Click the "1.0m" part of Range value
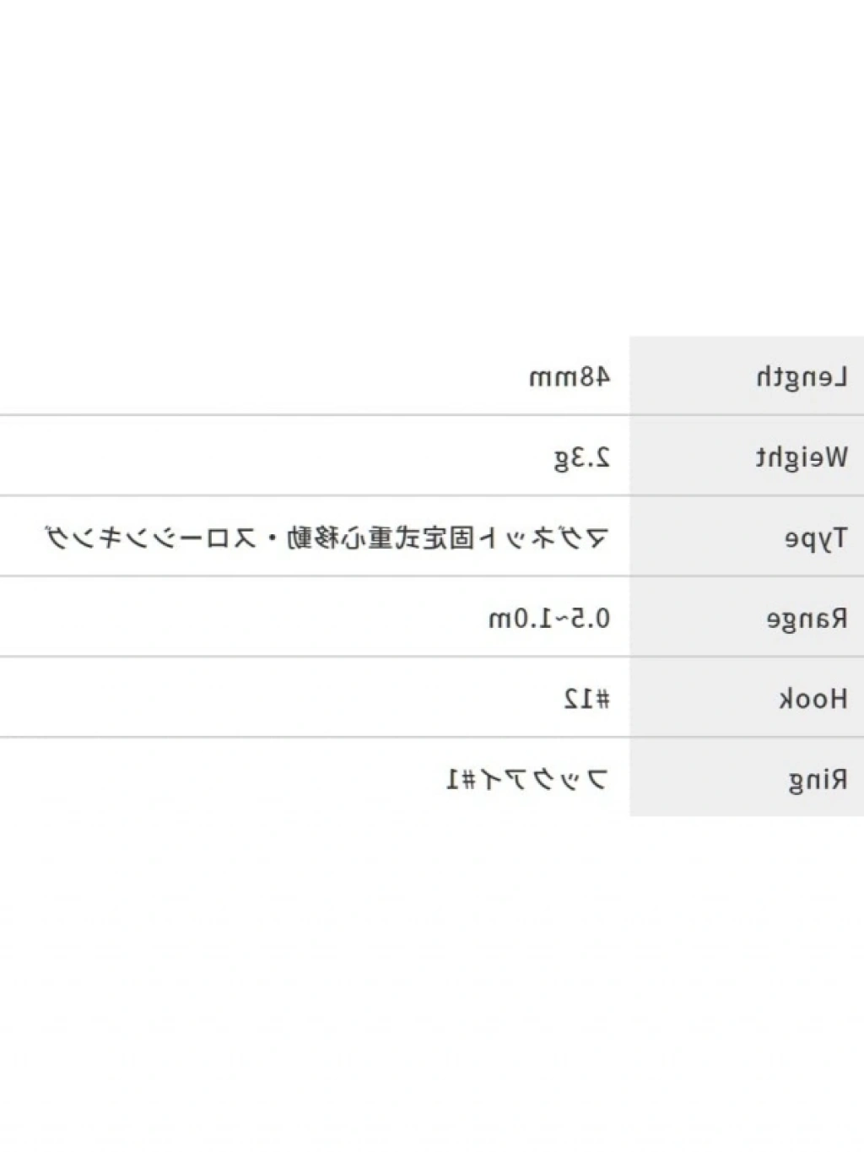 516,619
